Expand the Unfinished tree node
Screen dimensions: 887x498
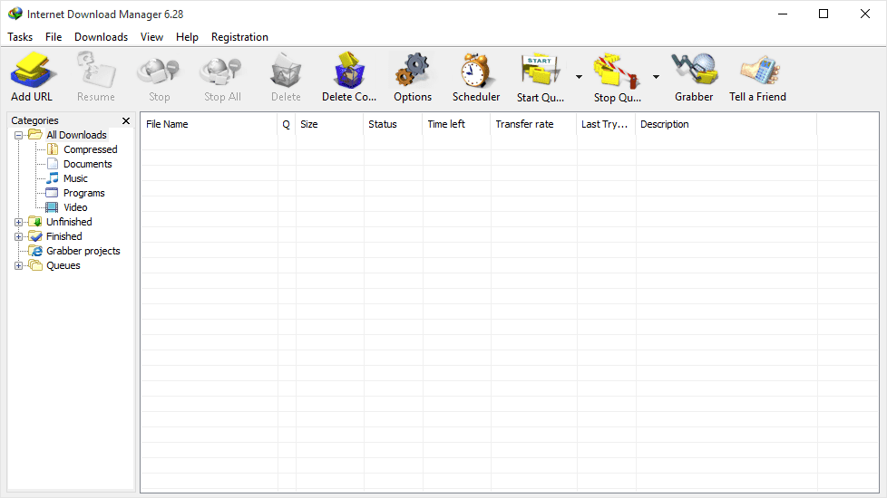tap(19, 223)
